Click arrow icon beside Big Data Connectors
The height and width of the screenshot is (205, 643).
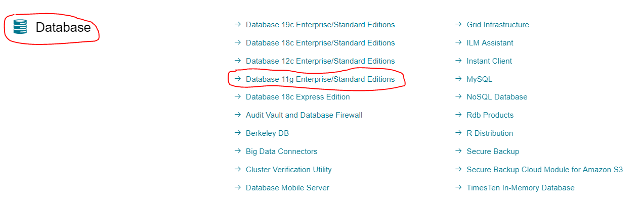[x=238, y=151]
